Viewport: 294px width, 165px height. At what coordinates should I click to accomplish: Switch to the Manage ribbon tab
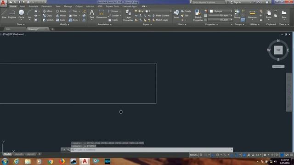(x=68, y=6)
